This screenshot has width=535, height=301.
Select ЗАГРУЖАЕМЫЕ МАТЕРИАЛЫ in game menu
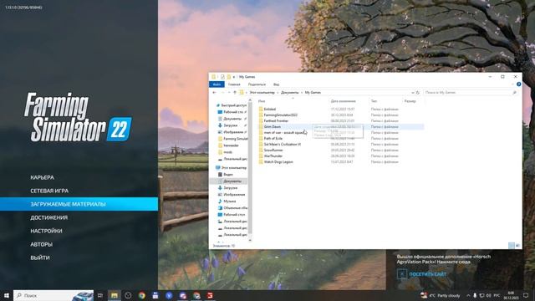79,204
